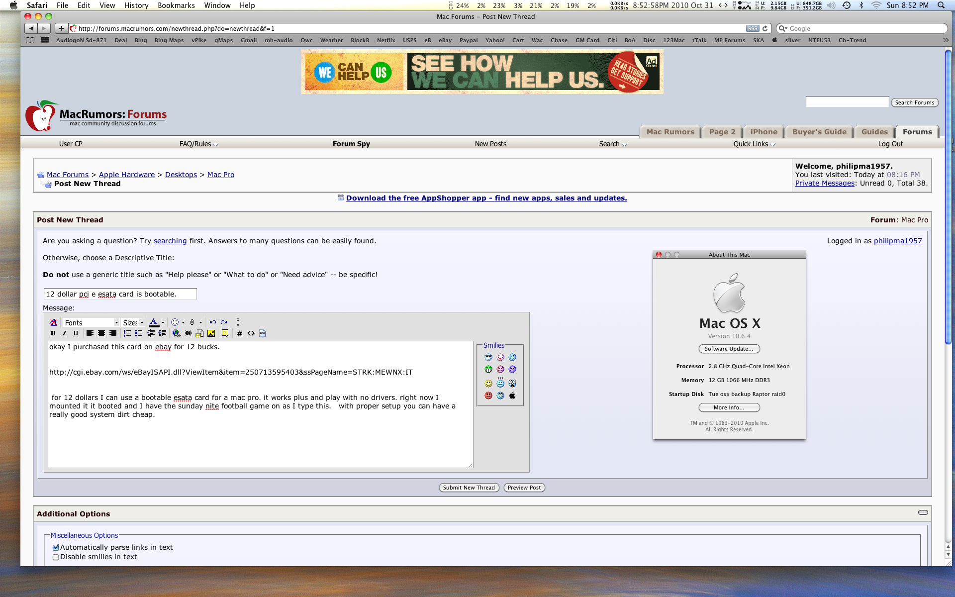Collapse the Additional Options section
The height and width of the screenshot is (597, 955).
point(923,512)
